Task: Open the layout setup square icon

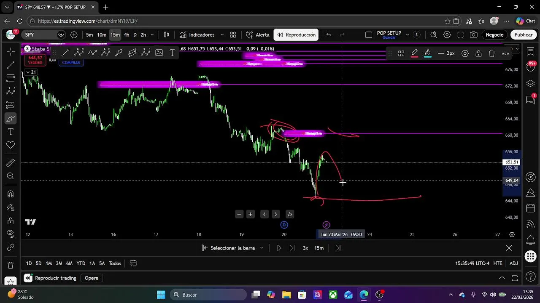Action: pyautogui.click(x=369, y=35)
